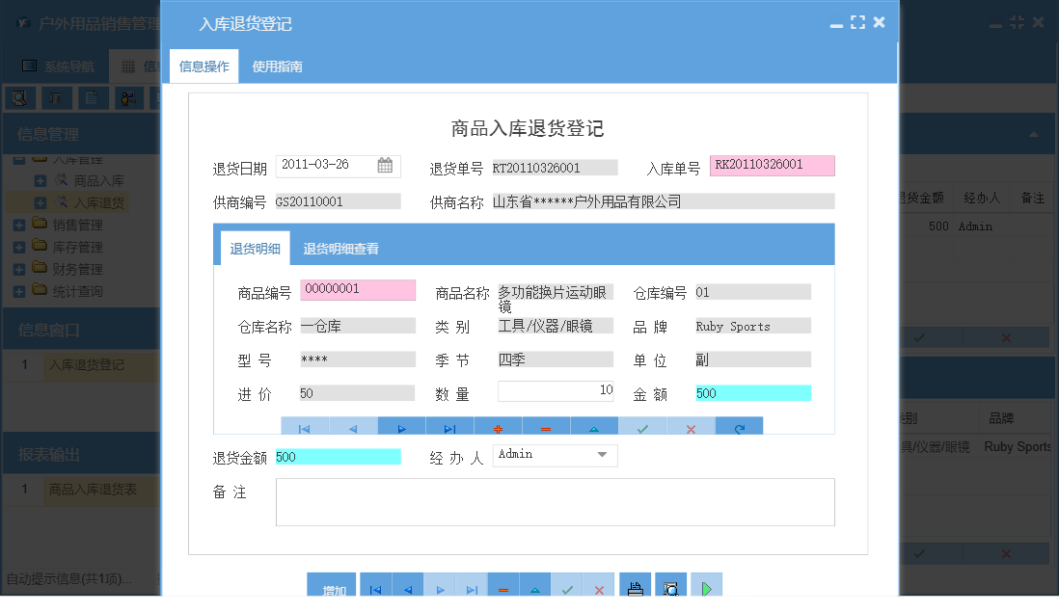Click the add record (plus) icon in detail toolbar
Screen dimensions: 1059x612
pos(498,426)
